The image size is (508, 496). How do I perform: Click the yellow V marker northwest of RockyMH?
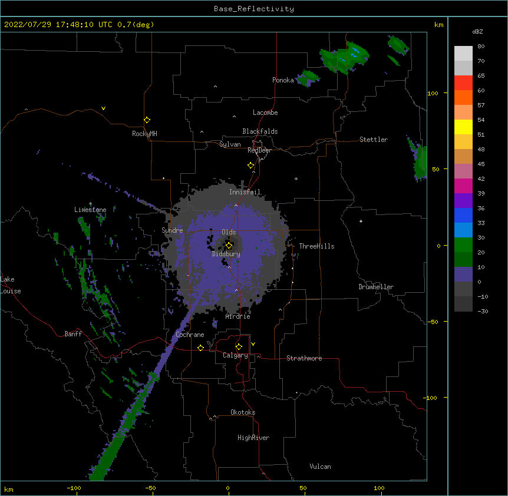[103, 108]
